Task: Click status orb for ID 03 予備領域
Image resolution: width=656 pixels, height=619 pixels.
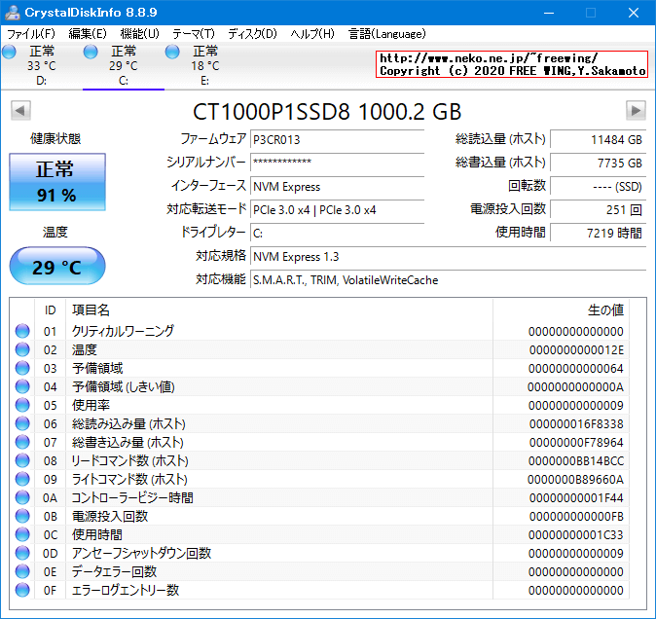Action: coord(22,368)
